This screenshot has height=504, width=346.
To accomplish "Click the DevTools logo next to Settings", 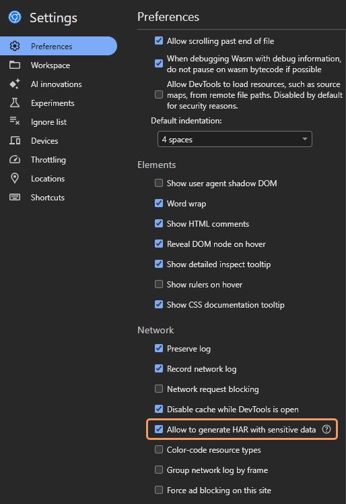I will [15, 17].
